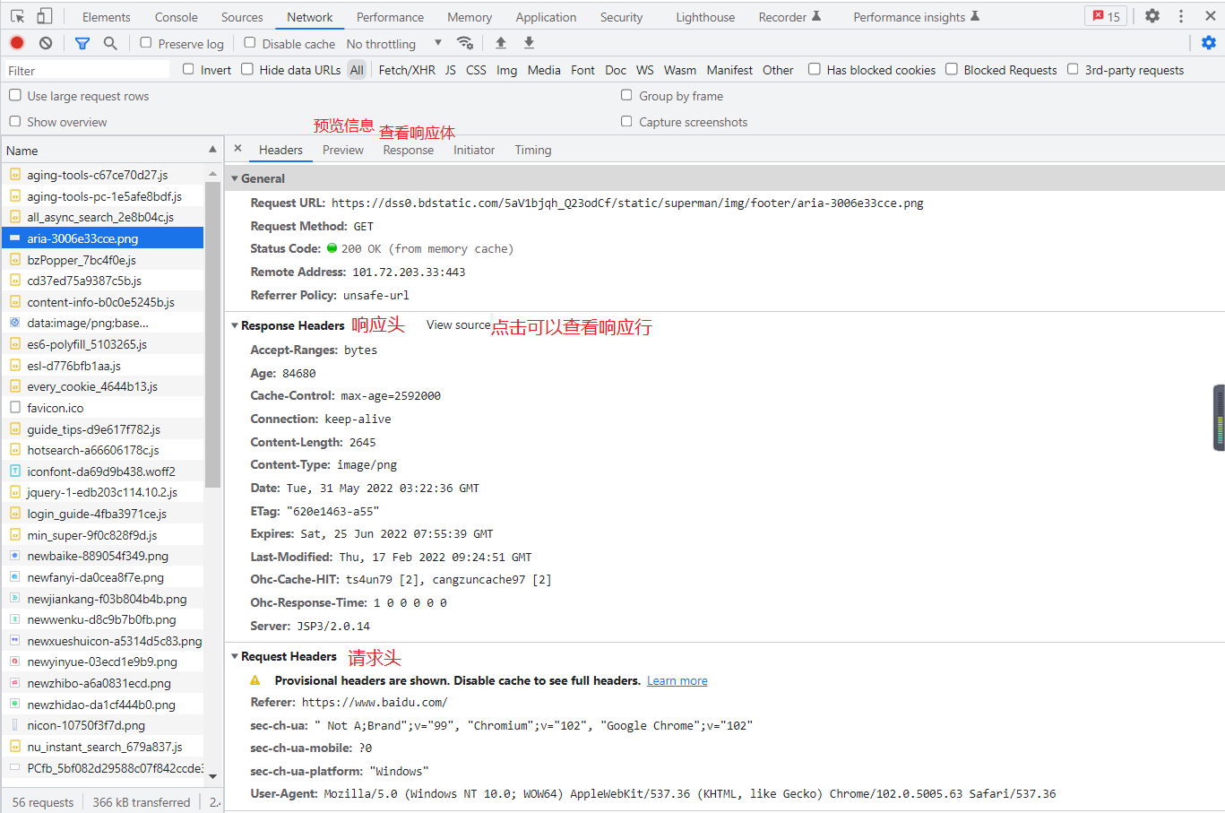1225x813 pixels.
Task: Switch to the Preview tab
Action: coord(342,150)
